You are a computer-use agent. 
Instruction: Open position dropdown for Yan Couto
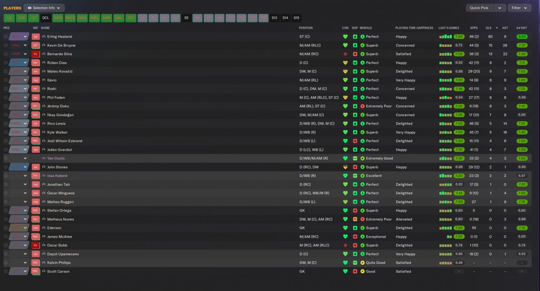(25, 158)
